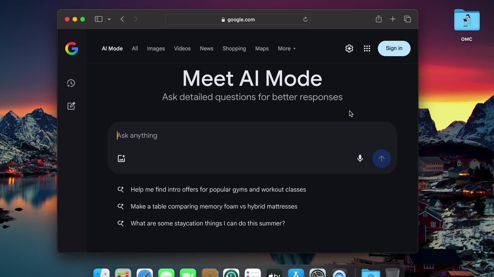Switch to the All results tab

point(135,48)
